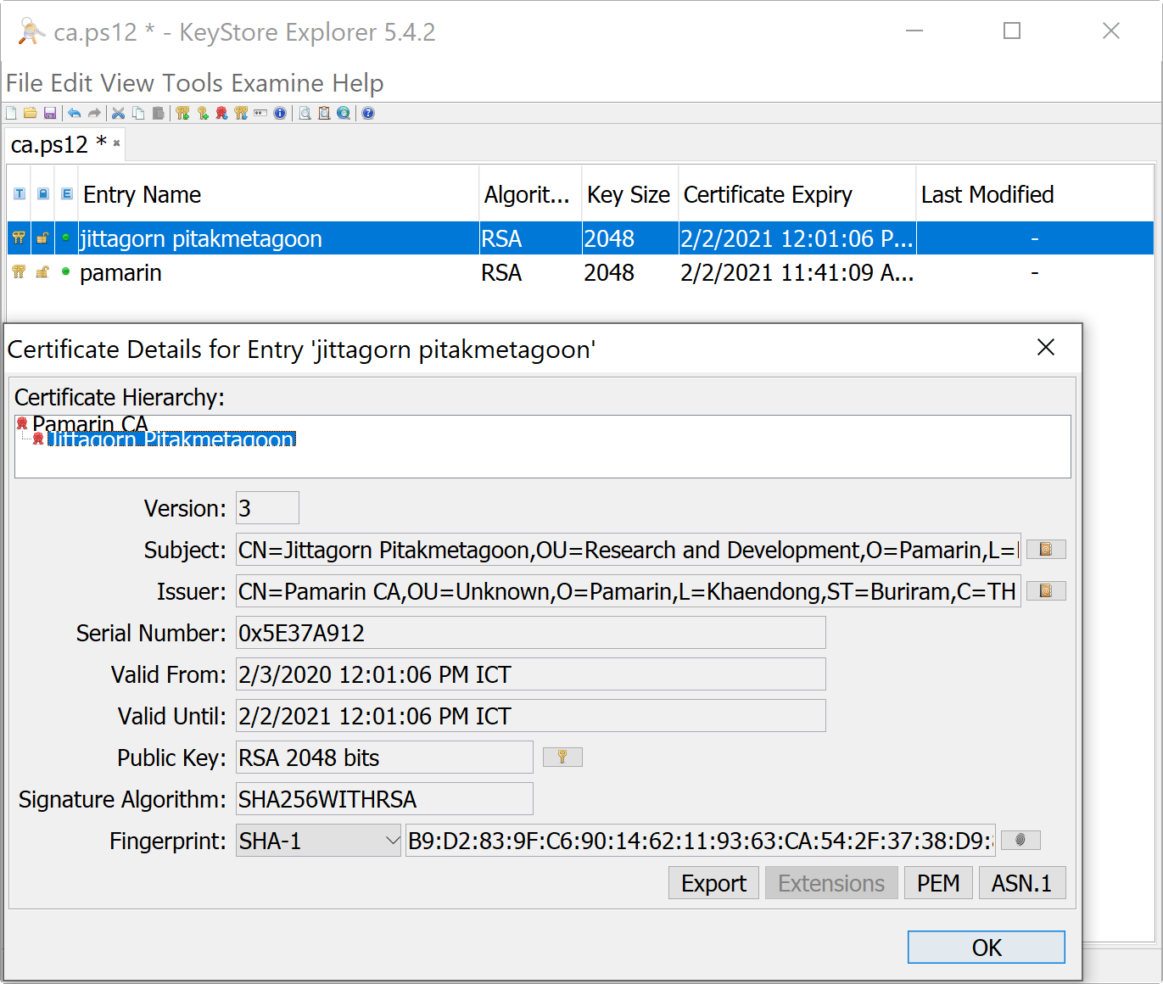This screenshot has height=984, width=1163.
Task: Click the Export button
Action: pyautogui.click(x=713, y=883)
